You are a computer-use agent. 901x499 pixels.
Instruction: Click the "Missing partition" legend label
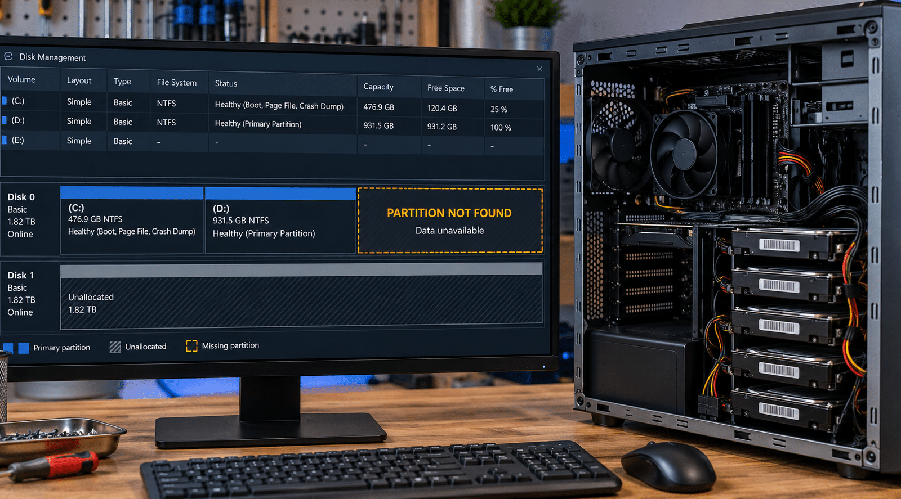pyautogui.click(x=230, y=345)
